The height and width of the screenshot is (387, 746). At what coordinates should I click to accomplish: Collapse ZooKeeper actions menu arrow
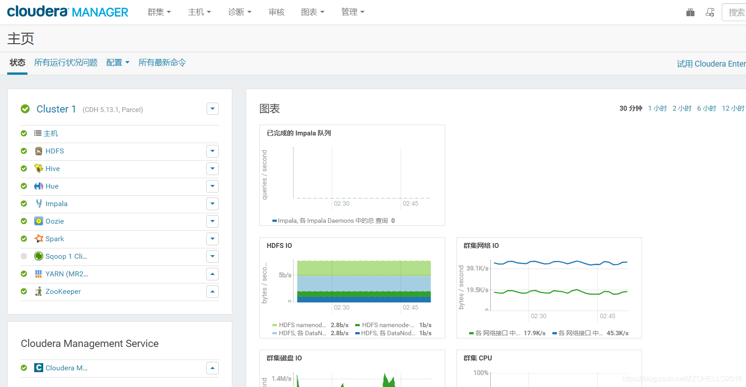(212, 292)
